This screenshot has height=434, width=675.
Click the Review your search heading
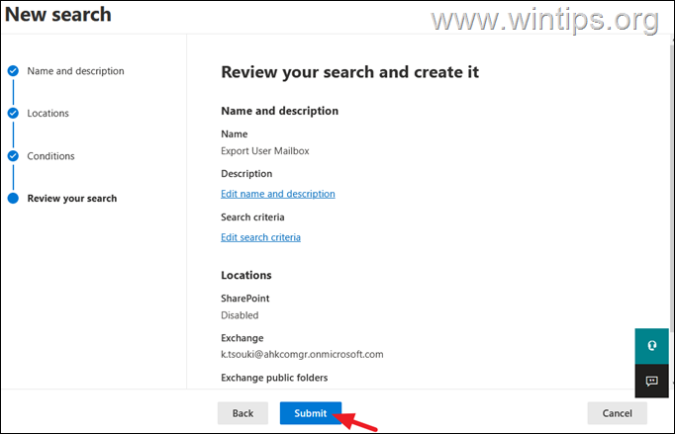tap(349, 72)
